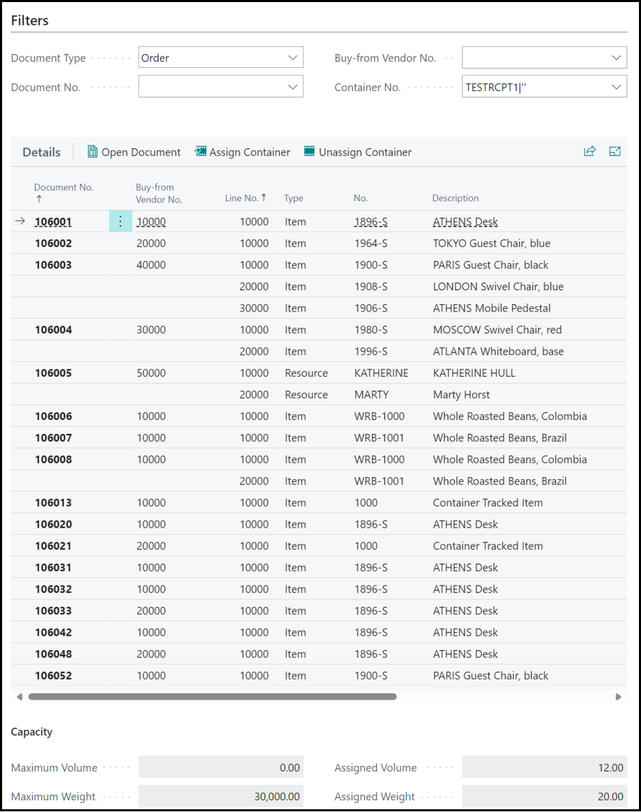The height and width of the screenshot is (812, 641).
Task: Expand the Details section to full view
Action: click(614, 152)
